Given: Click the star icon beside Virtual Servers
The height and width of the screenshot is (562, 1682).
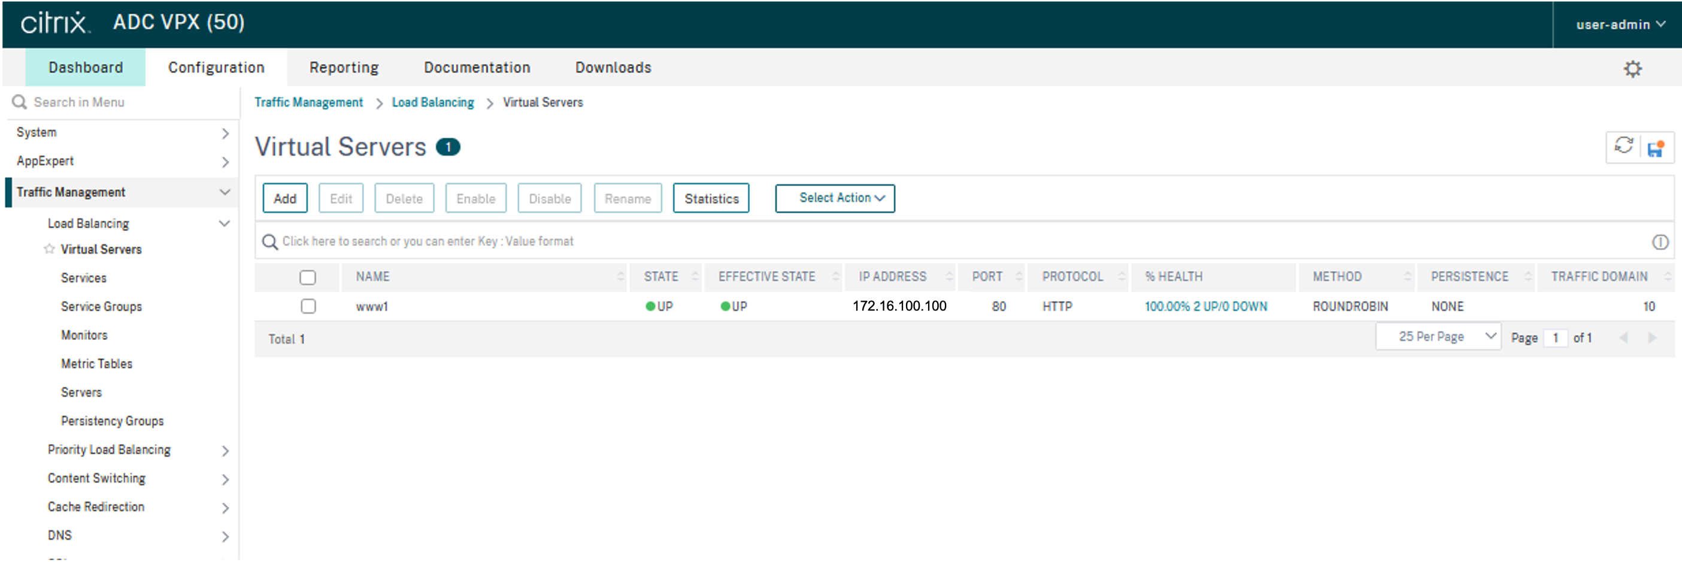Looking at the screenshot, I should tap(49, 249).
